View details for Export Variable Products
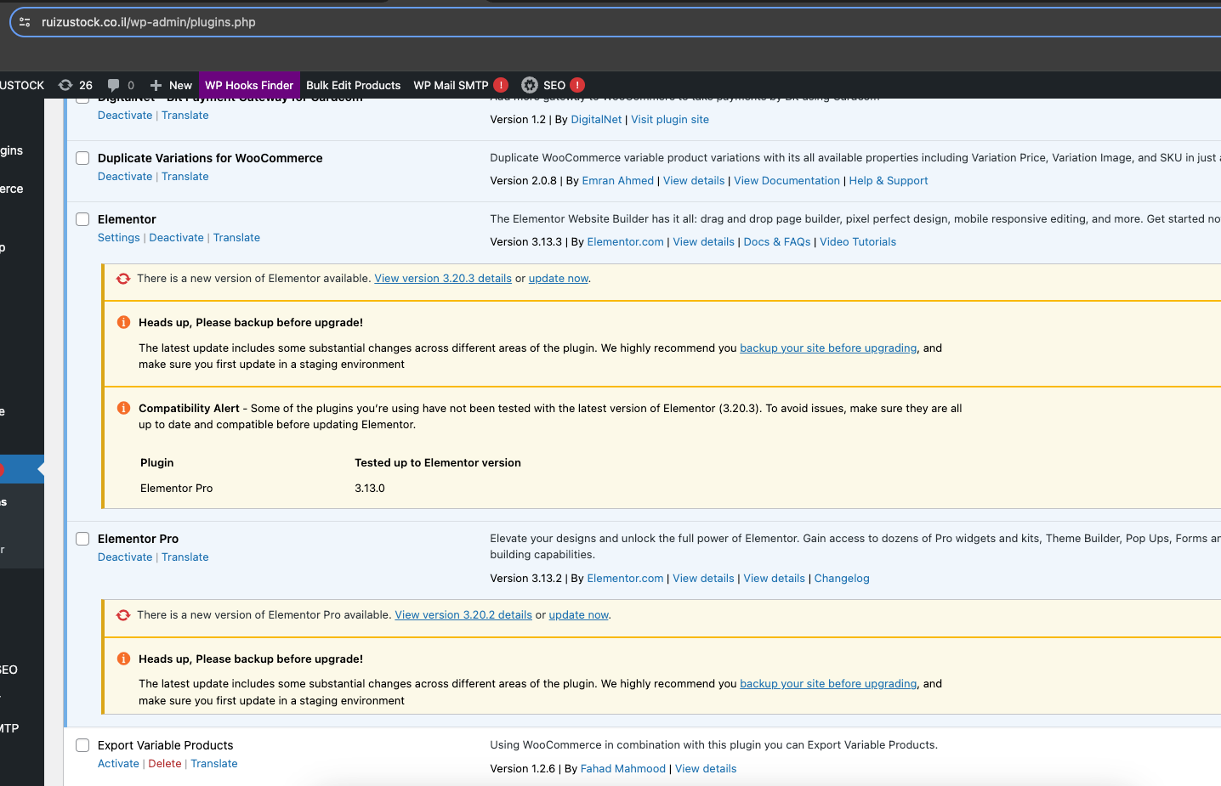 coord(706,769)
